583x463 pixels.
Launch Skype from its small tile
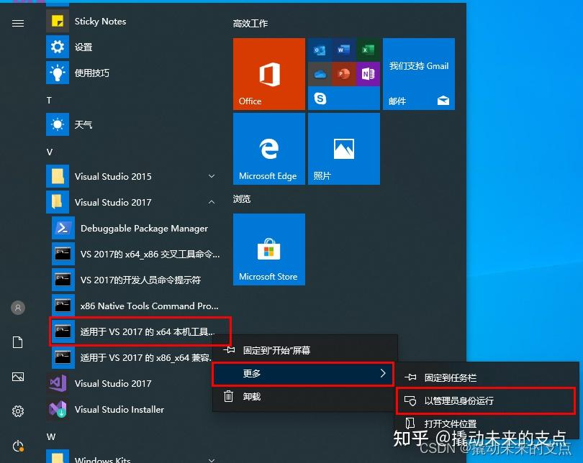click(x=321, y=98)
